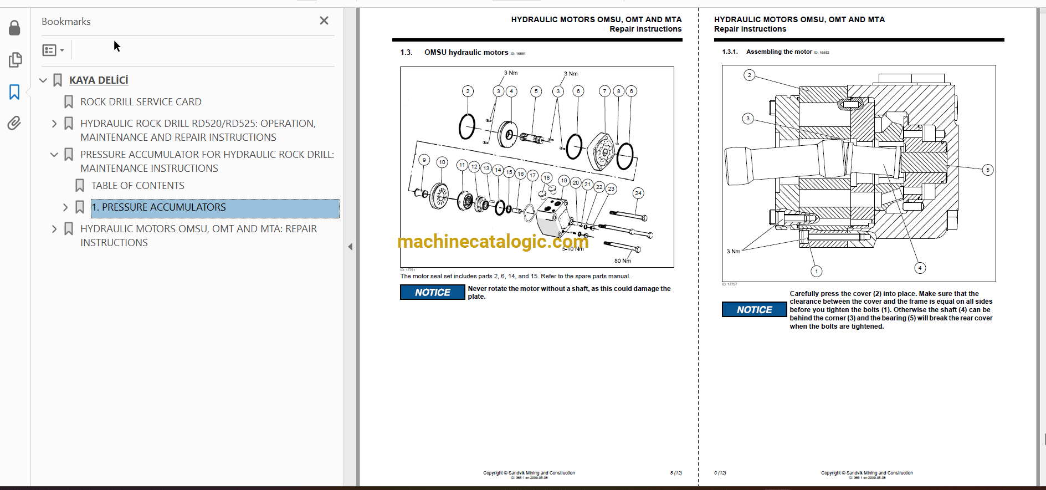Screen dimensions: 1046x490
Task: Open the attachments paperclip icon
Action: click(x=15, y=122)
